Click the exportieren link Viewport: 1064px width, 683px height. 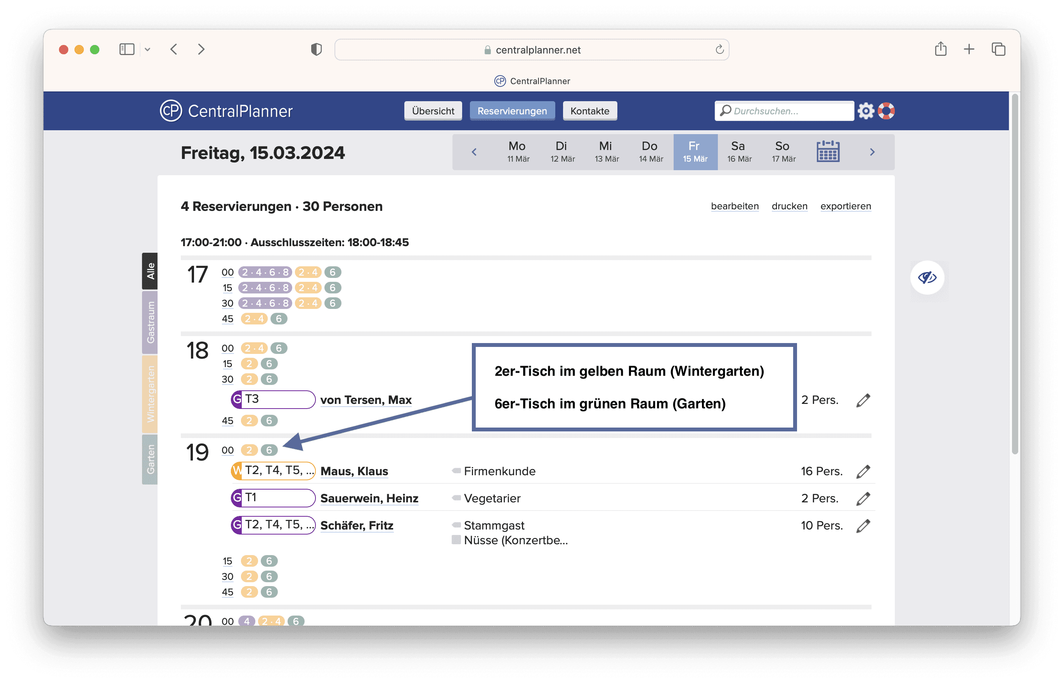point(846,206)
